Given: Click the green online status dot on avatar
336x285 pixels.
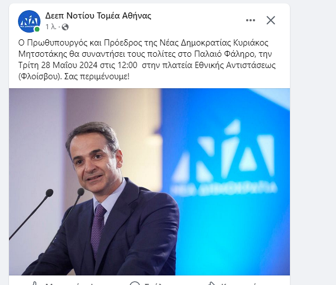Looking at the screenshot, I should click(x=37, y=29).
